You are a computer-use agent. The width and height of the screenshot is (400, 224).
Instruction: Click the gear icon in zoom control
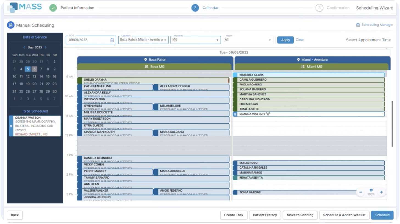click(371, 190)
